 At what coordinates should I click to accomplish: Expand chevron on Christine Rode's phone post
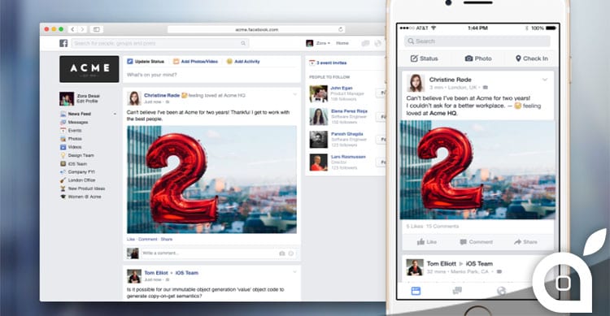[545, 80]
